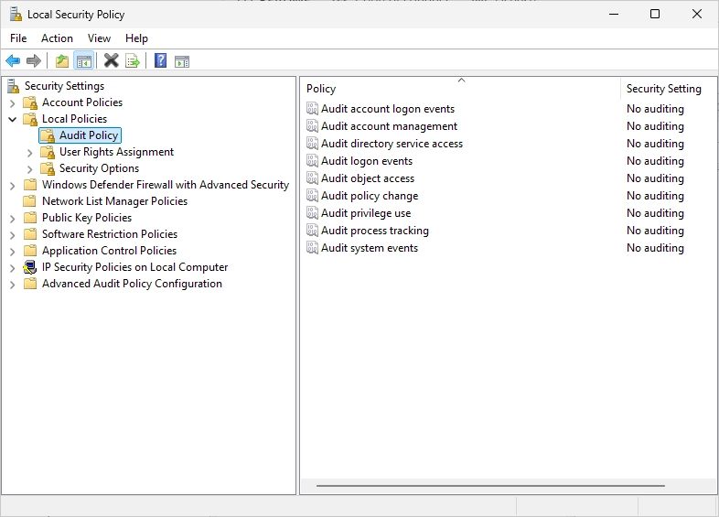
Task: Toggle Show/Hide Console Tree icon
Action: tap(84, 60)
